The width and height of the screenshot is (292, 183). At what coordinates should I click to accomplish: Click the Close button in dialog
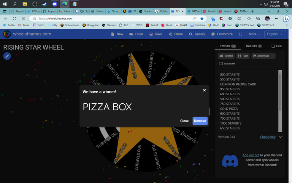point(184,121)
